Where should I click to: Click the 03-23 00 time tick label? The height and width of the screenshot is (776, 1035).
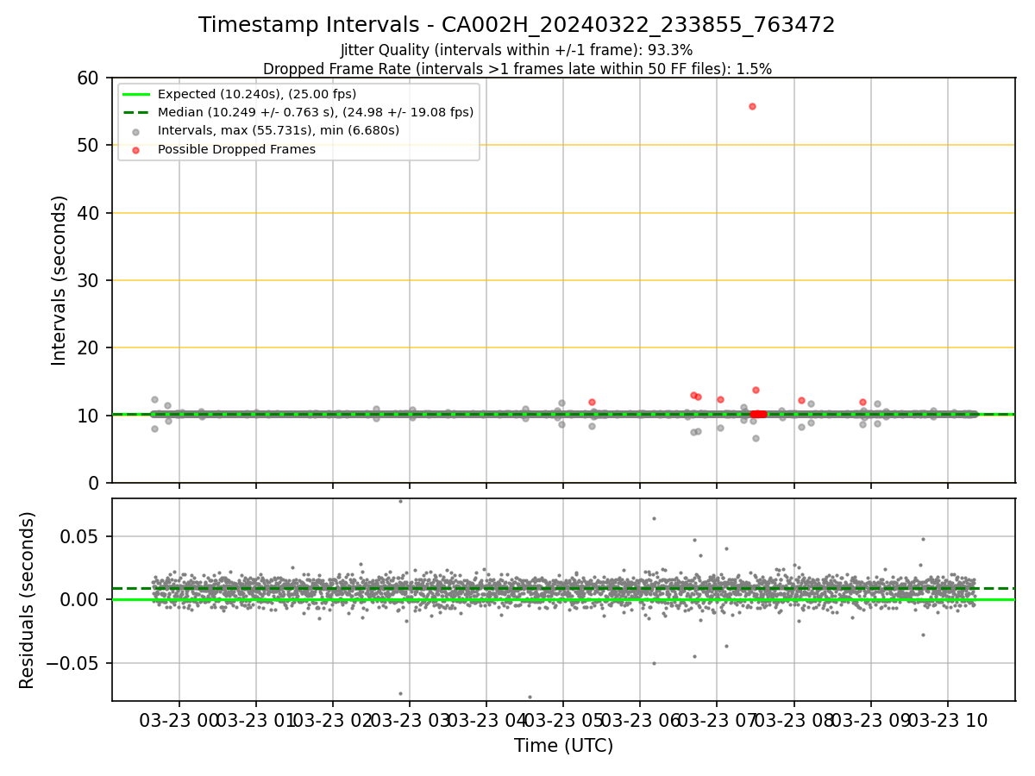(179, 721)
